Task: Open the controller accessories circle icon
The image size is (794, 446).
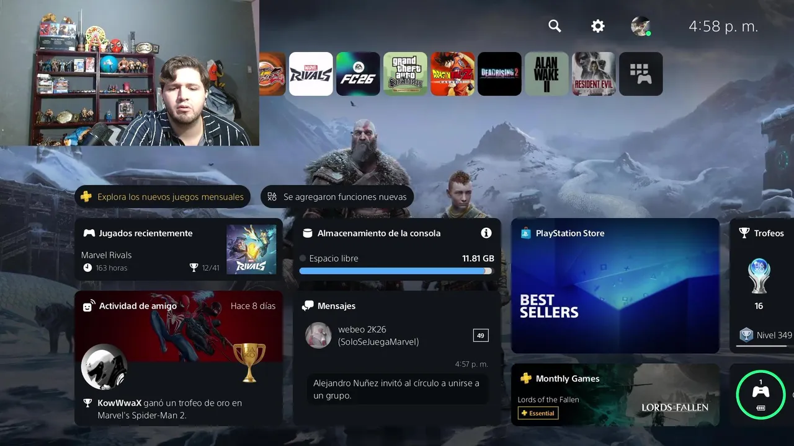Action: pyautogui.click(x=761, y=395)
